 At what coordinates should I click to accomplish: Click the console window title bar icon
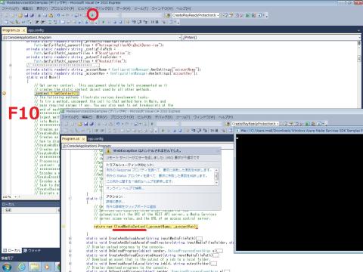tap(237, 131)
